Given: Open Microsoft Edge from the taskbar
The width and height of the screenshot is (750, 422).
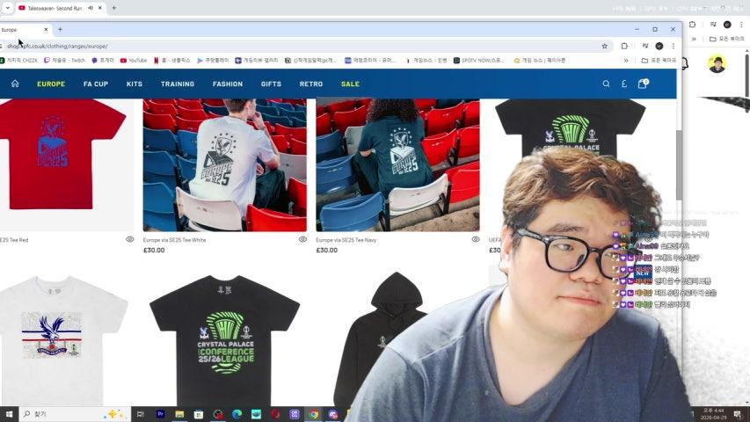Looking at the screenshot, I should [237, 414].
